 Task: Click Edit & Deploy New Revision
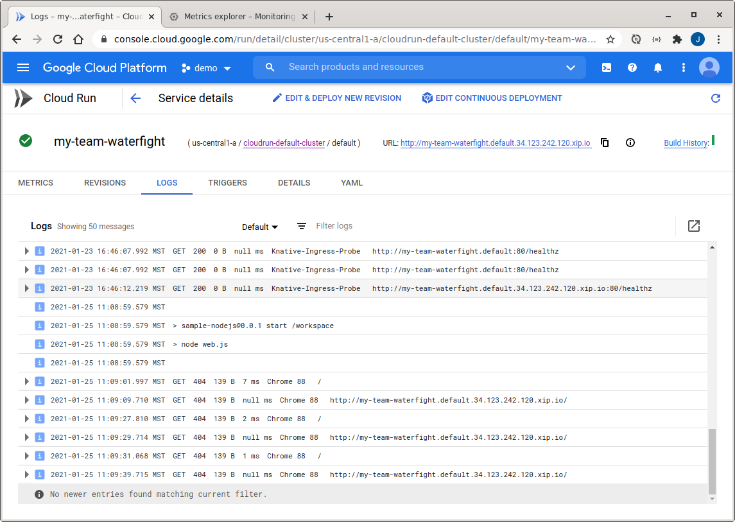(337, 98)
